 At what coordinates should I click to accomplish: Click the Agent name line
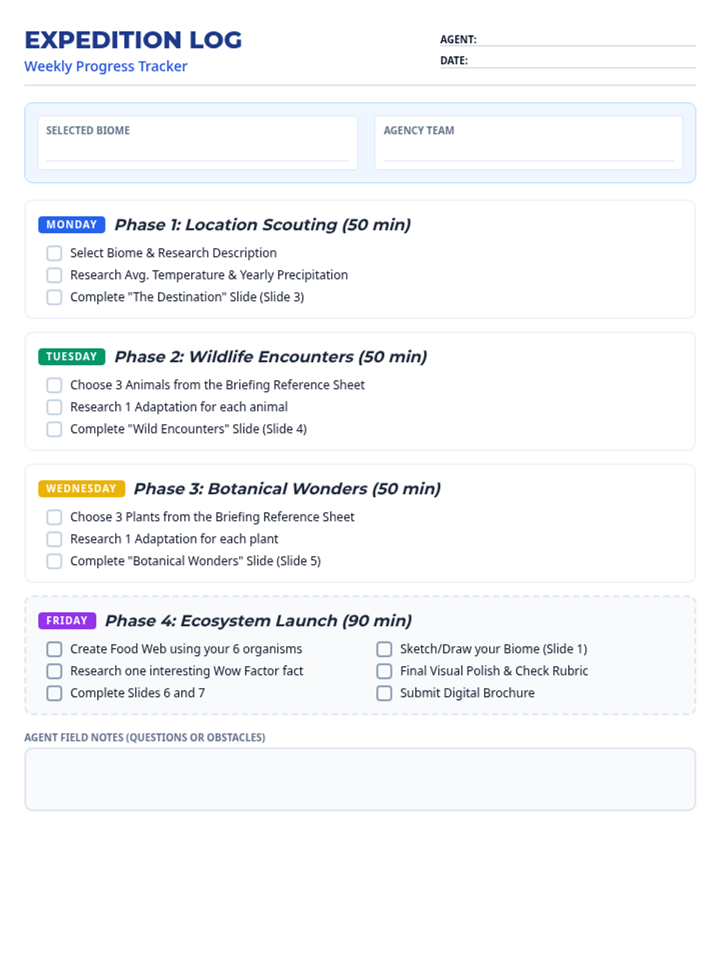[588, 40]
